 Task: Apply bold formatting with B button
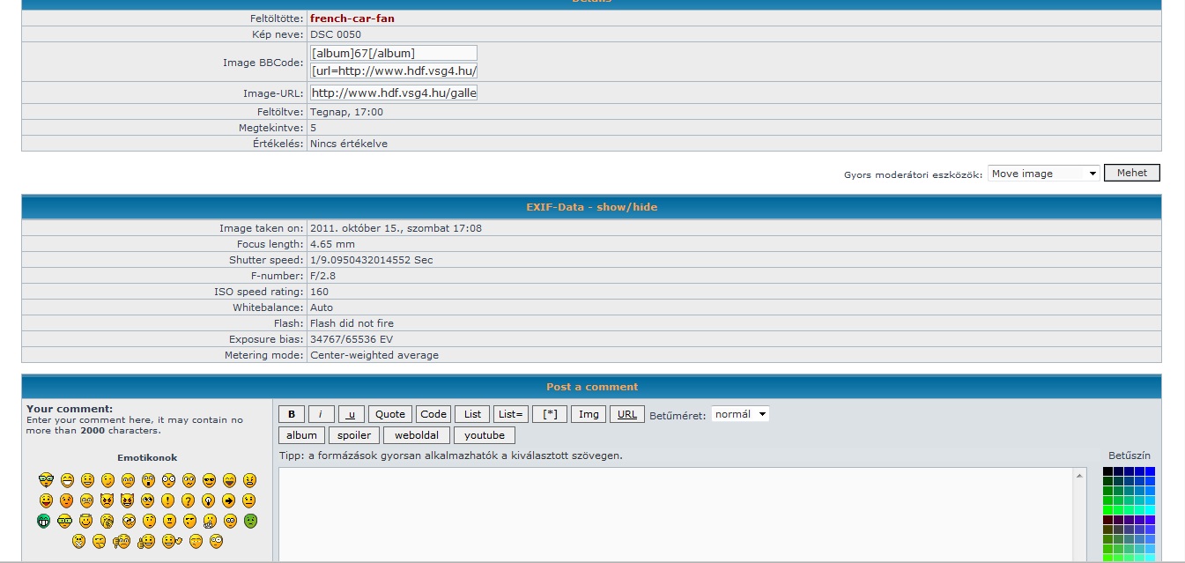tap(292, 414)
